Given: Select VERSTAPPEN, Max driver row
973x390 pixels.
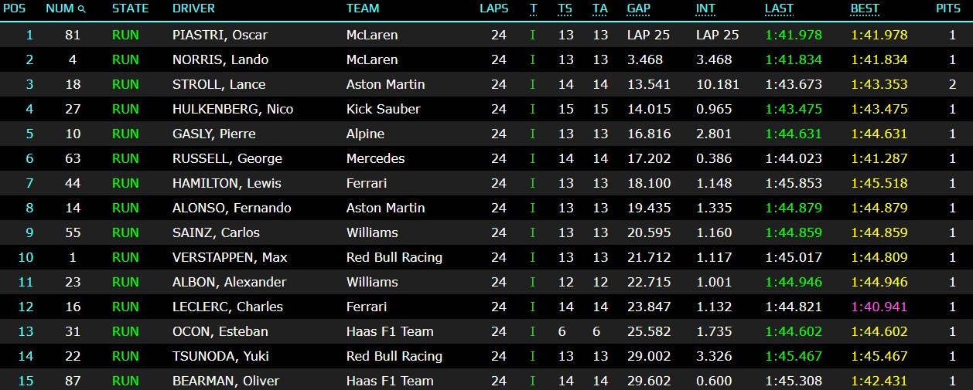Looking at the screenshot, I should [x=486, y=257].
